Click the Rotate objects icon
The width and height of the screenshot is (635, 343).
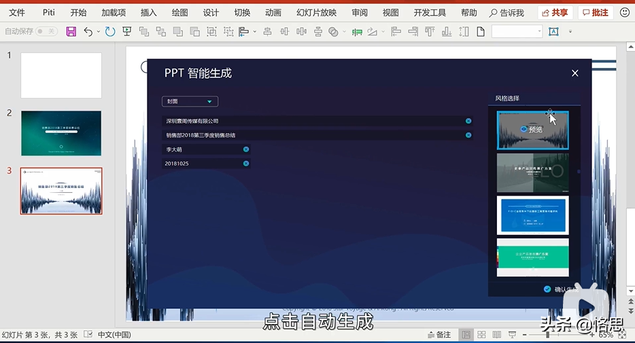[372, 31]
